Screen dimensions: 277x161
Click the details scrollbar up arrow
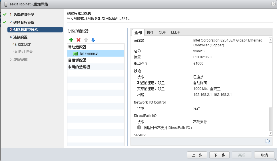tap(271, 40)
